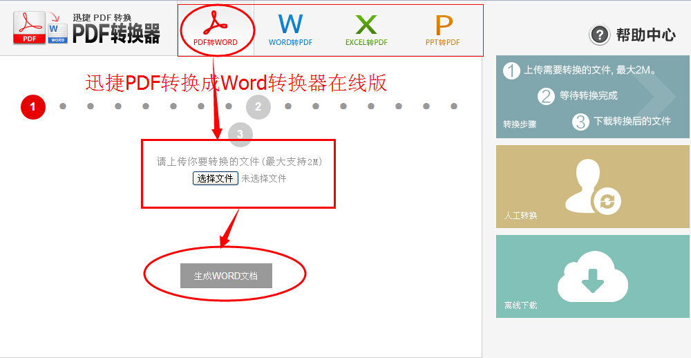Open the 人工转换 tile

click(592, 187)
